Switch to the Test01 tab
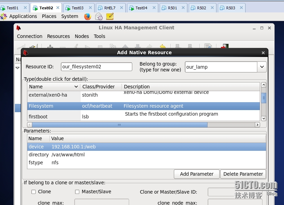 12,8
